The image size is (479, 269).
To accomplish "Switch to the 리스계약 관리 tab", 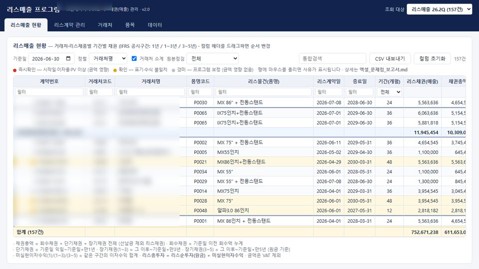I will tap(69, 25).
